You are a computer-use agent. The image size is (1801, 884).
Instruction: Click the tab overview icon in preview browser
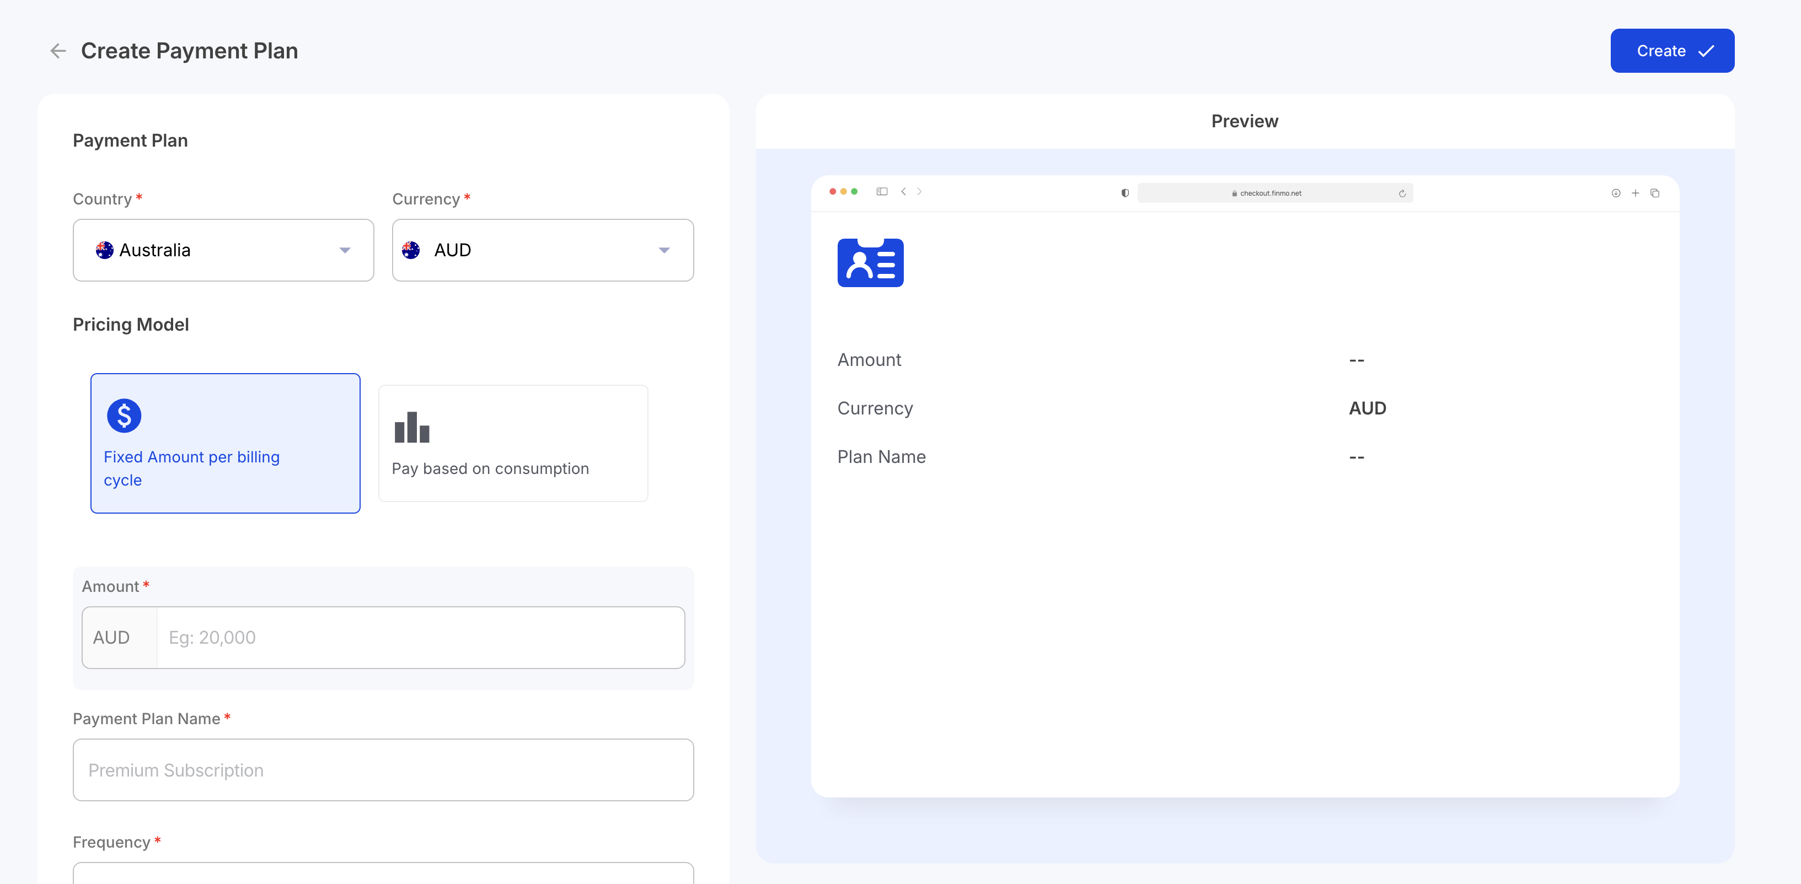coord(1655,193)
